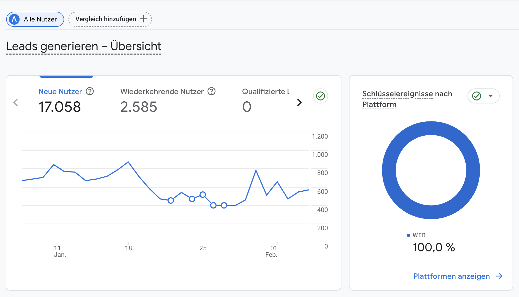519x297 pixels.
Task: Click blue donut chart ring
Action: tap(389, 170)
